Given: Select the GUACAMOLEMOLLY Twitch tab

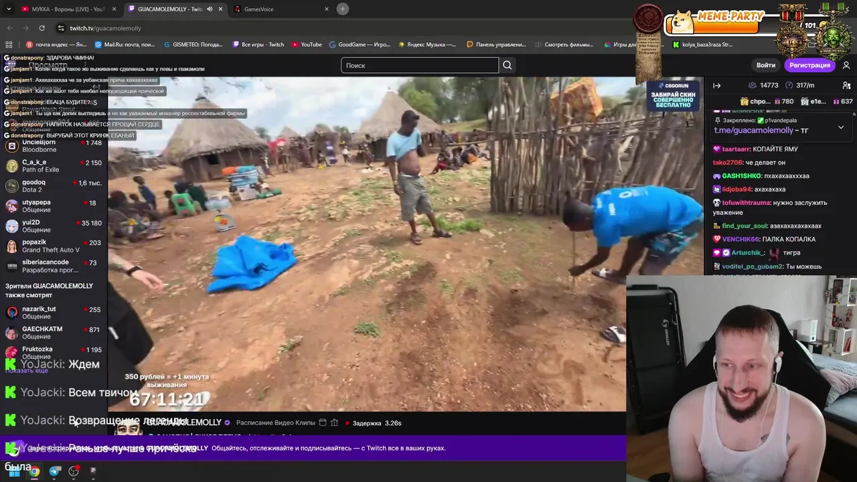Looking at the screenshot, I should click(170, 9).
